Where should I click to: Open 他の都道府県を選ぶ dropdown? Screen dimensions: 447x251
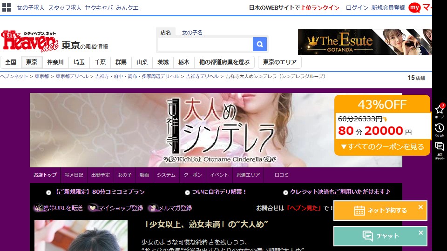click(224, 62)
